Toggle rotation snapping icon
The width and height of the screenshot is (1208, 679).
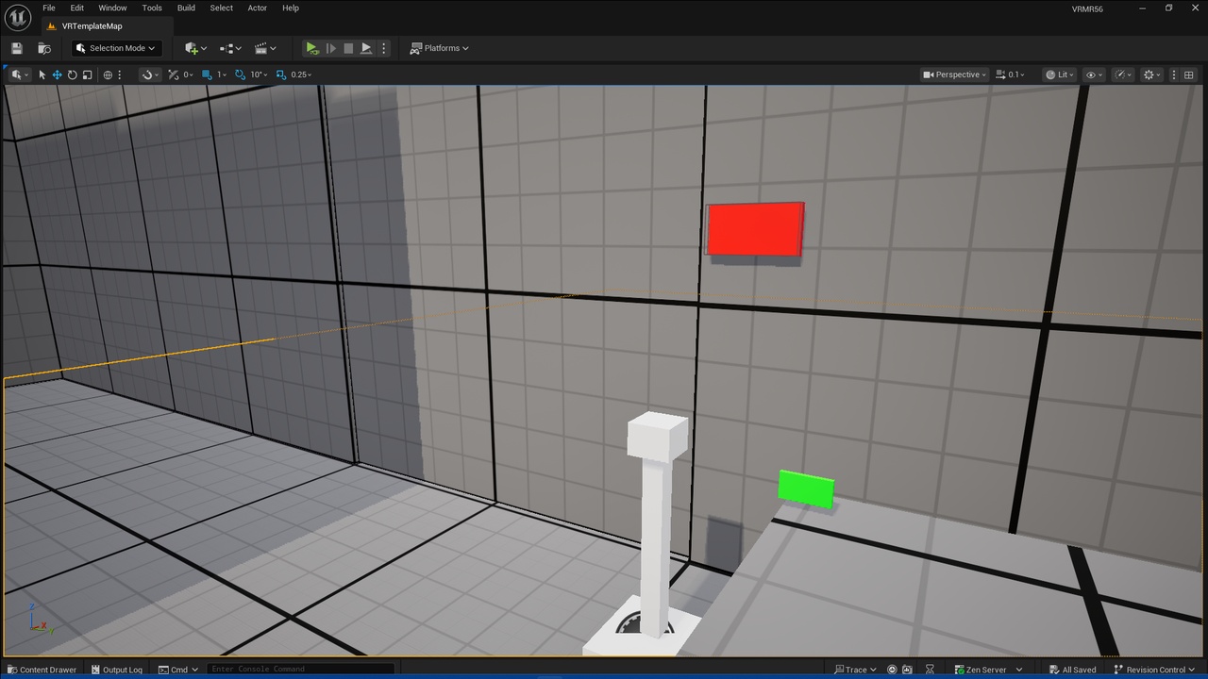tap(240, 75)
